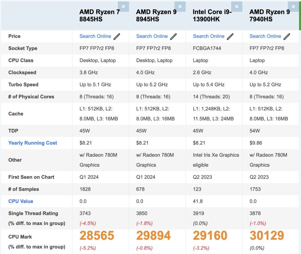The image size is (301, 254).
Task: Search online price for Core i9-13900HK
Action: pyautogui.click(x=208, y=36)
